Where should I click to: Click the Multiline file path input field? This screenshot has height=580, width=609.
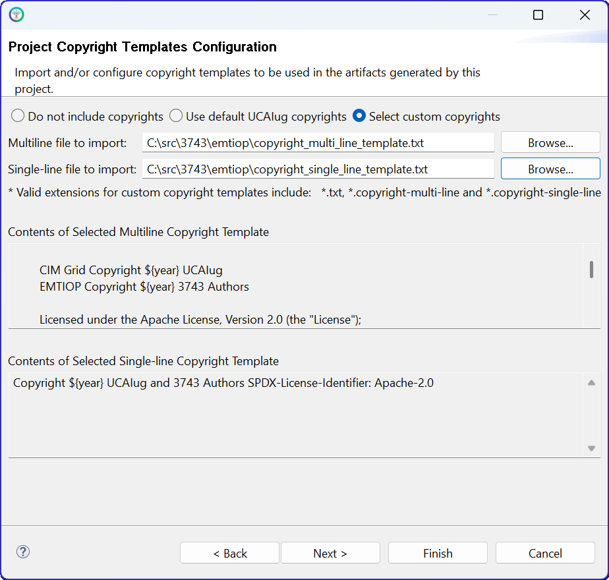tap(318, 142)
